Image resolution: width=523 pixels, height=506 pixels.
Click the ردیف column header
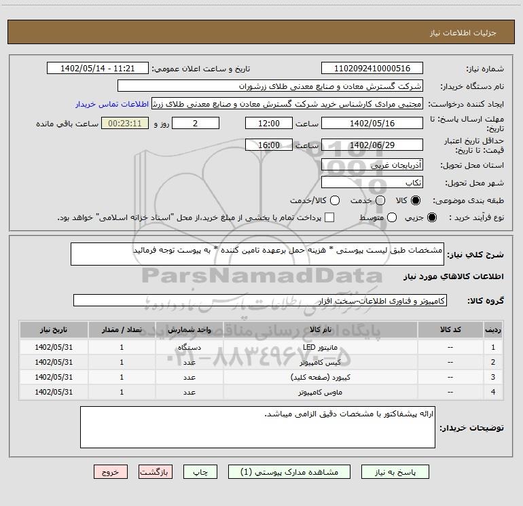tap(493, 330)
